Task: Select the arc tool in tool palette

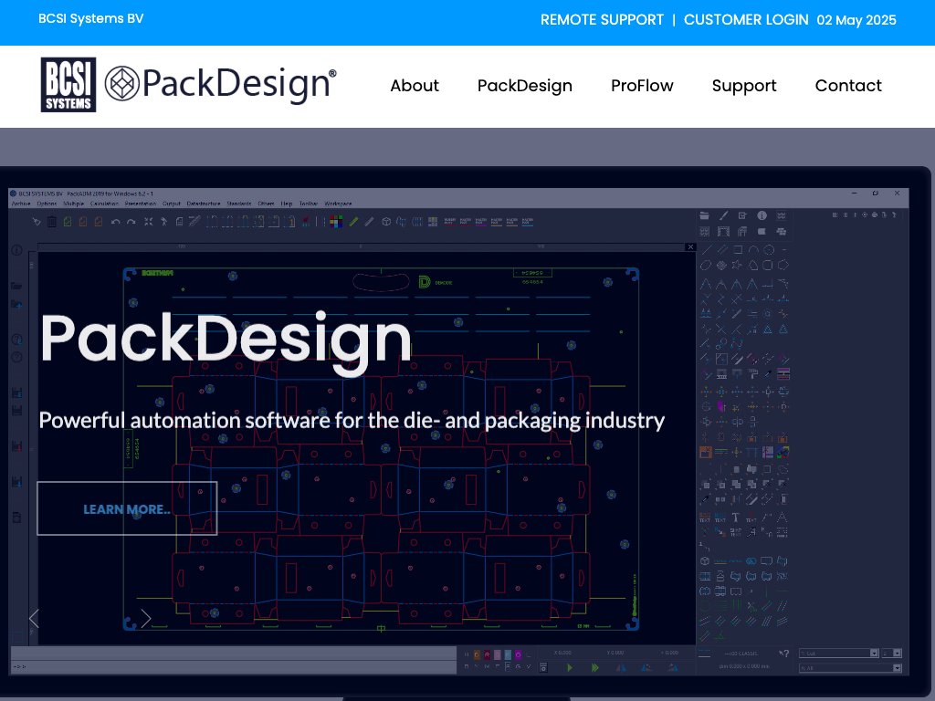Action: 753,249
